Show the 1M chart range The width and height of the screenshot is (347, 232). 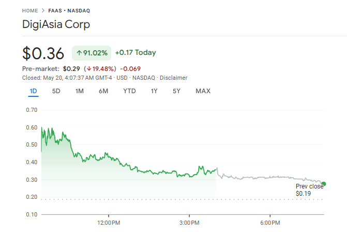tap(79, 91)
